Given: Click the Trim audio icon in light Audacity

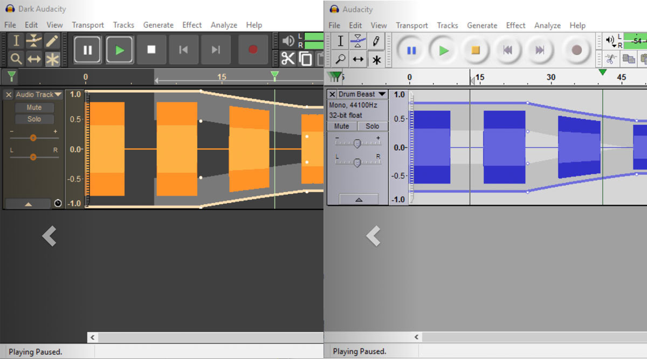Looking at the screenshot, I should tap(611, 58).
